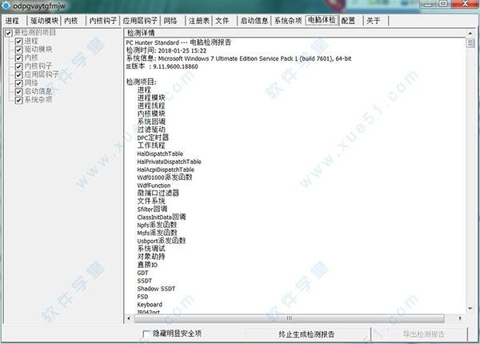Open the 文件 tab

click(x=222, y=20)
